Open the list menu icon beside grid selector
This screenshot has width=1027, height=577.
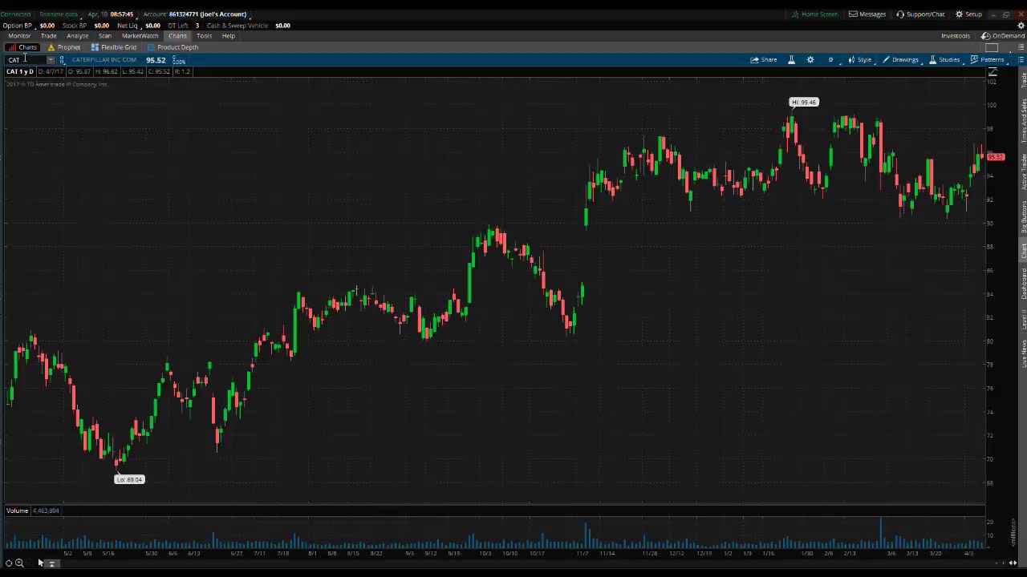(1021, 47)
